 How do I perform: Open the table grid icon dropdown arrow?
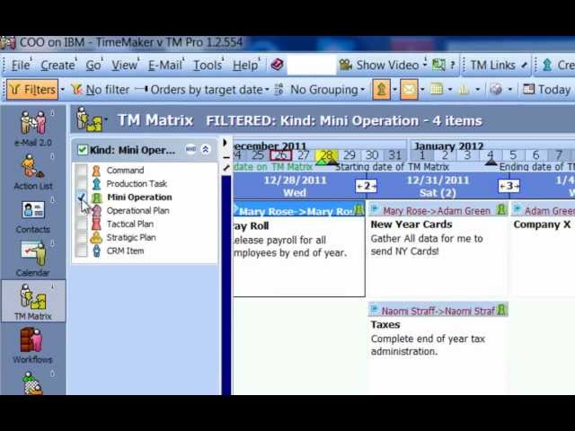(x=450, y=90)
